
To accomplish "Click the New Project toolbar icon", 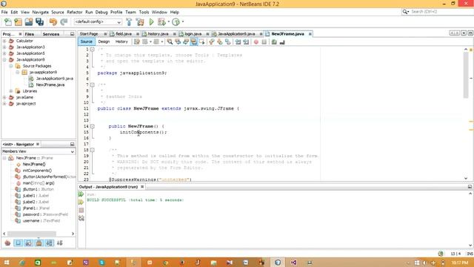I will click(18, 22).
